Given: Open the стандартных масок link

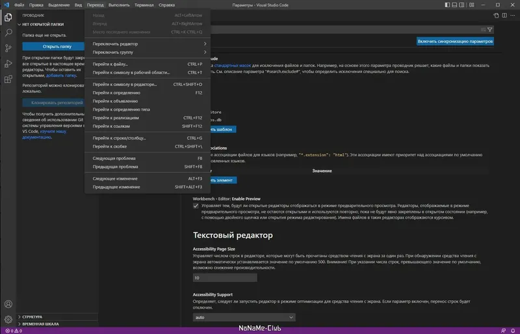Looking at the screenshot, I should pos(233,66).
